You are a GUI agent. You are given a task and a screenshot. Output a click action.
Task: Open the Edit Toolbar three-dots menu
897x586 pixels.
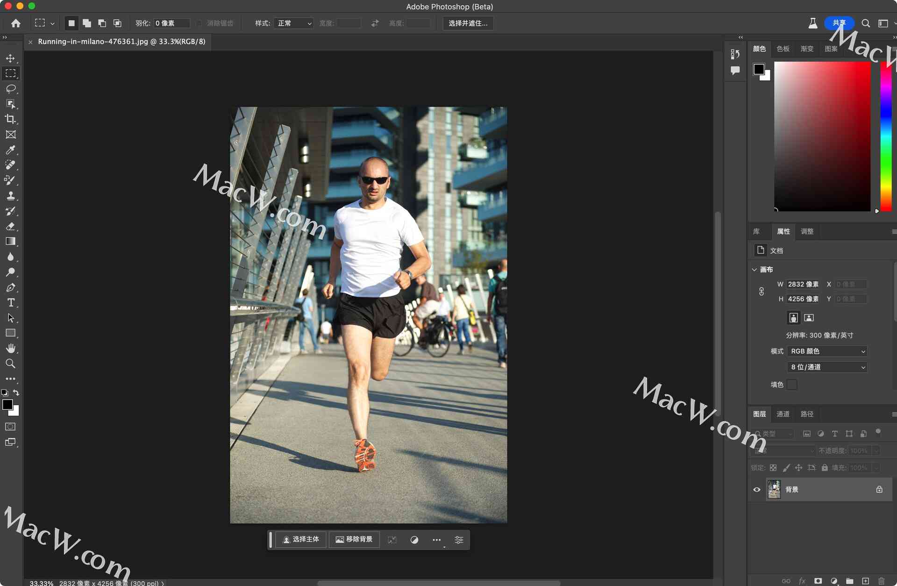(x=10, y=379)
